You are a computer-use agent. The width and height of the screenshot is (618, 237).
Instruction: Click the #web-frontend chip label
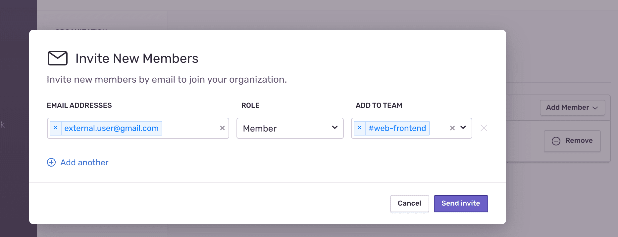click(397, 128)
